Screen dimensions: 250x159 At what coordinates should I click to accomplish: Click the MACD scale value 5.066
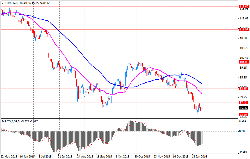click(243, 121)
